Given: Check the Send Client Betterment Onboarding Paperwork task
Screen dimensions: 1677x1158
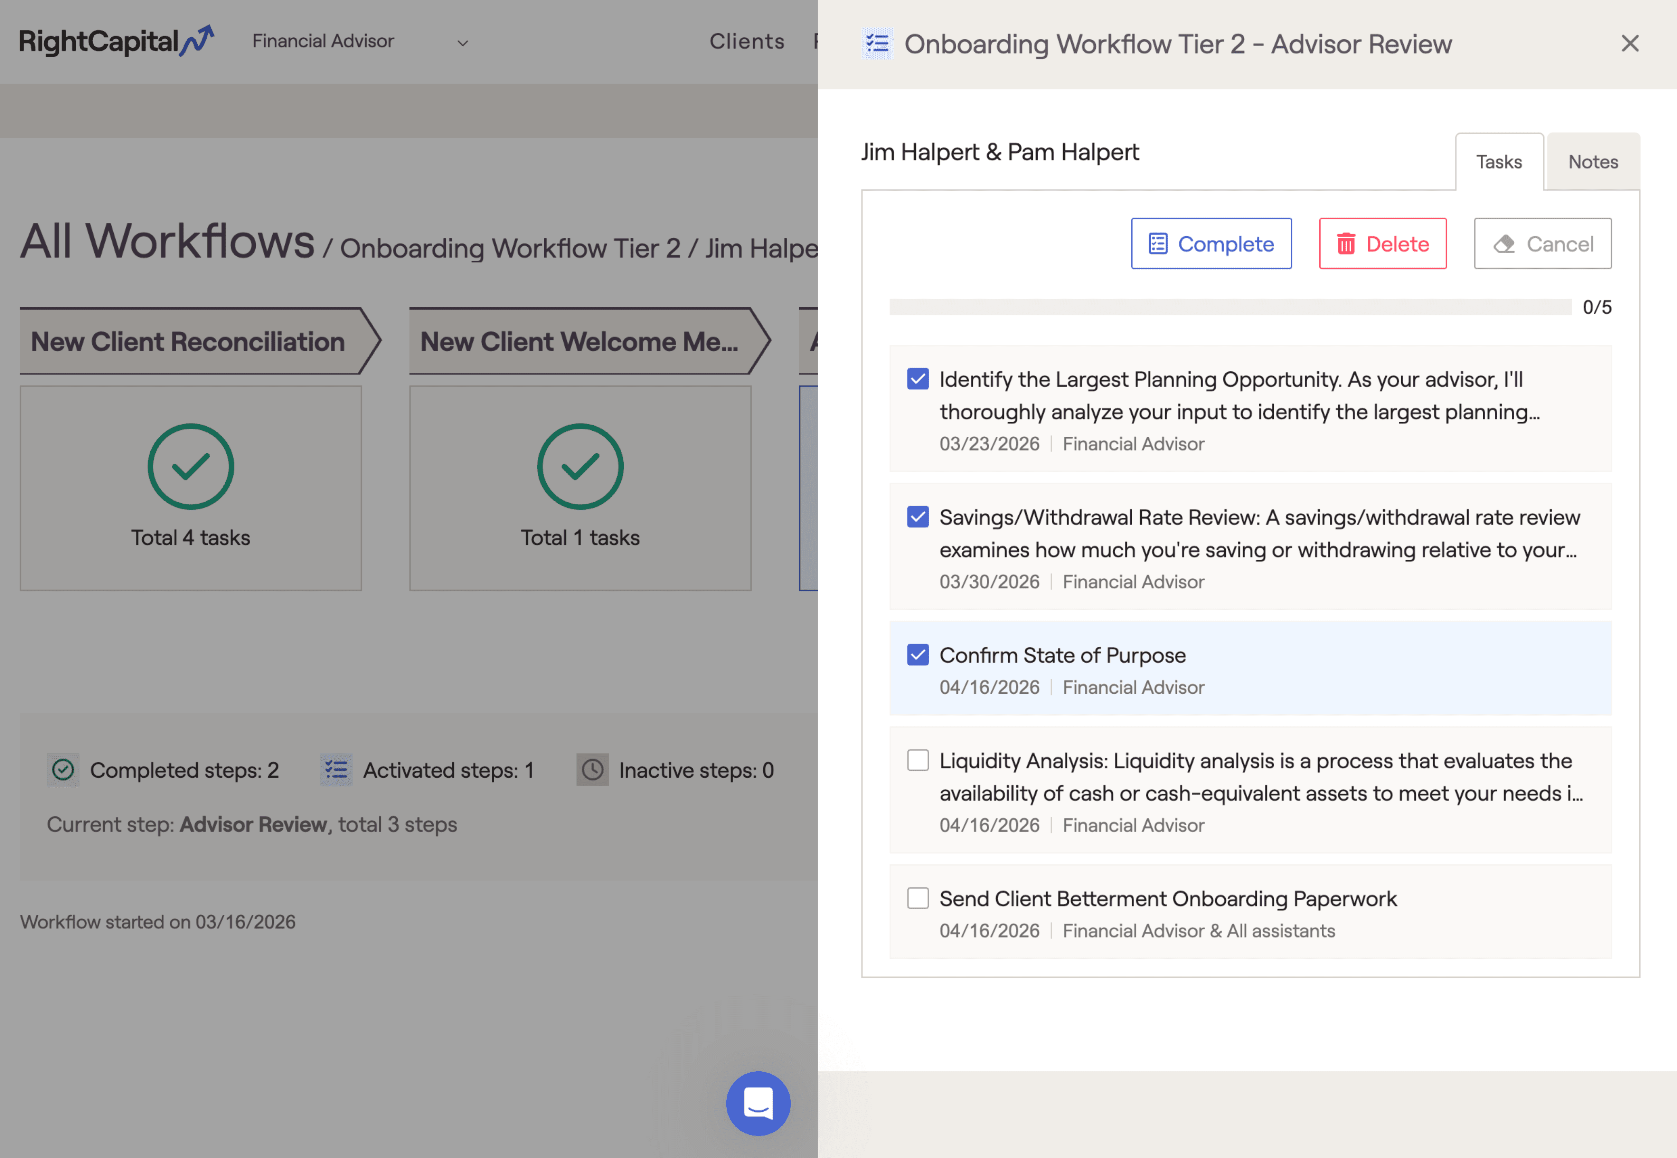Looking at the screenshot, I should point(917,898).
